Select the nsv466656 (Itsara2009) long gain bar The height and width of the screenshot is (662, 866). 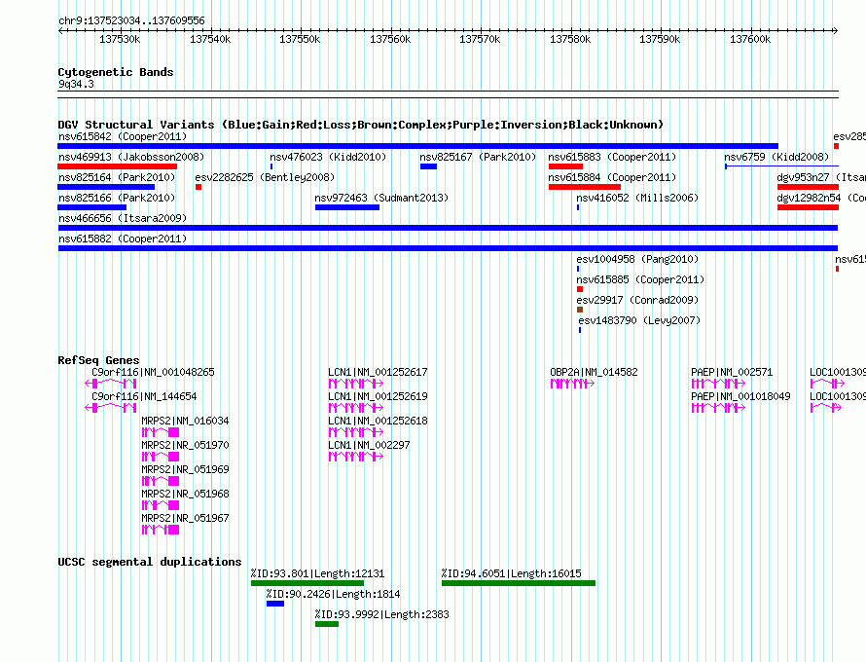[448, 228]
